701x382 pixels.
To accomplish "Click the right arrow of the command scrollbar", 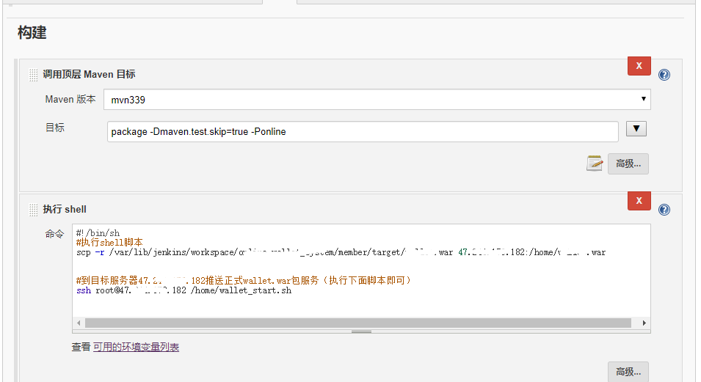I will click(x=644, y=323).
